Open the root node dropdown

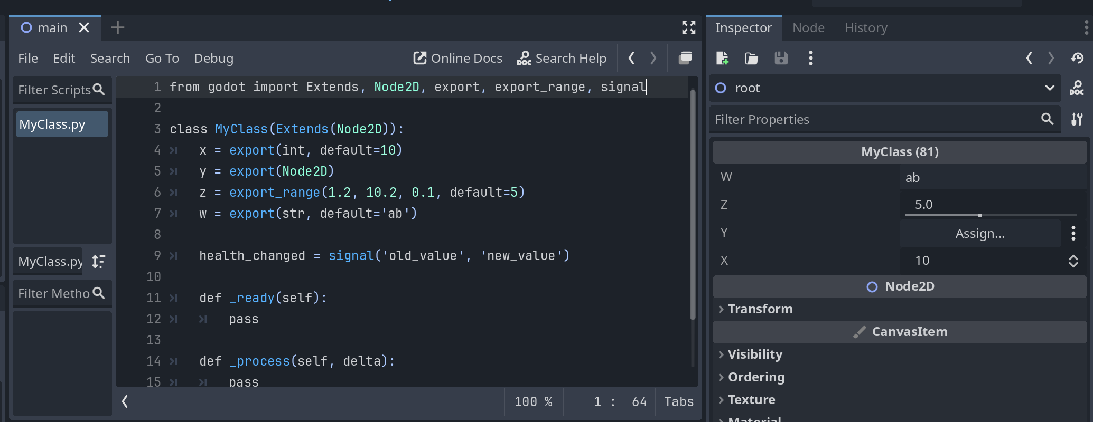pos(885,88)
